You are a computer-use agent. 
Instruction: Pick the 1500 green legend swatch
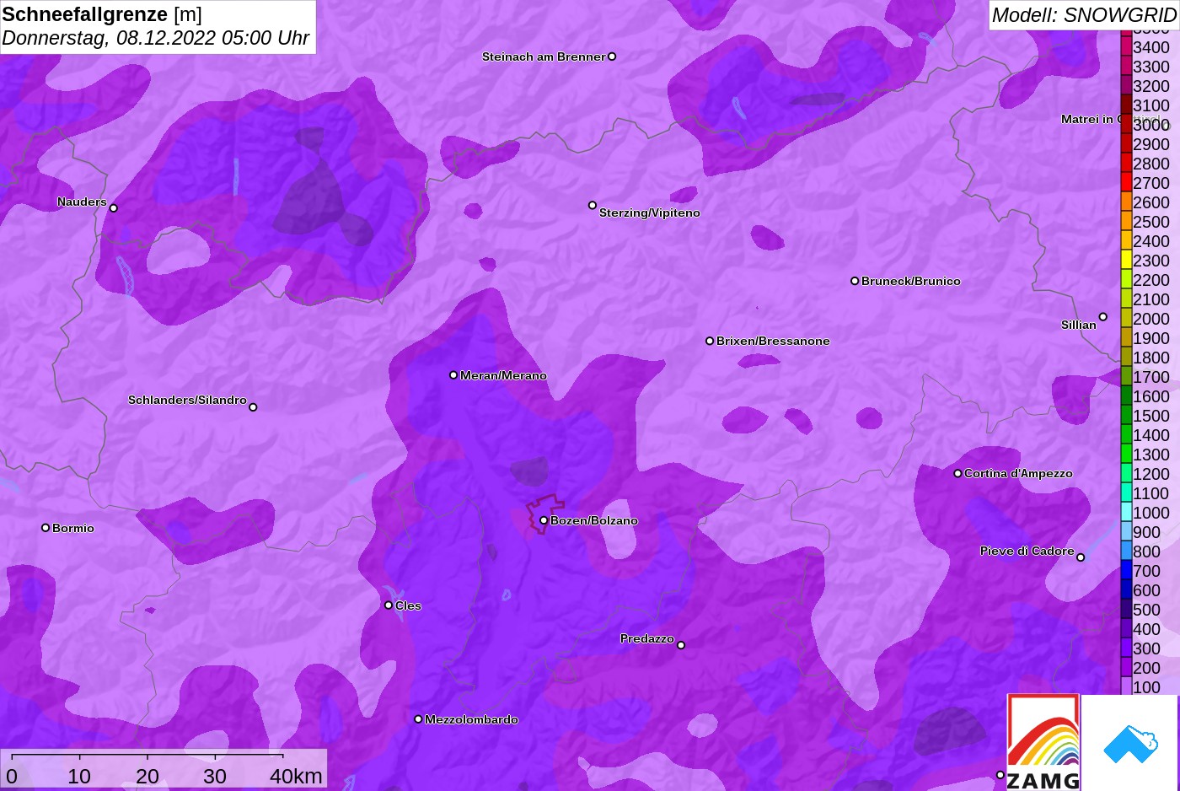coord(1126,416)
